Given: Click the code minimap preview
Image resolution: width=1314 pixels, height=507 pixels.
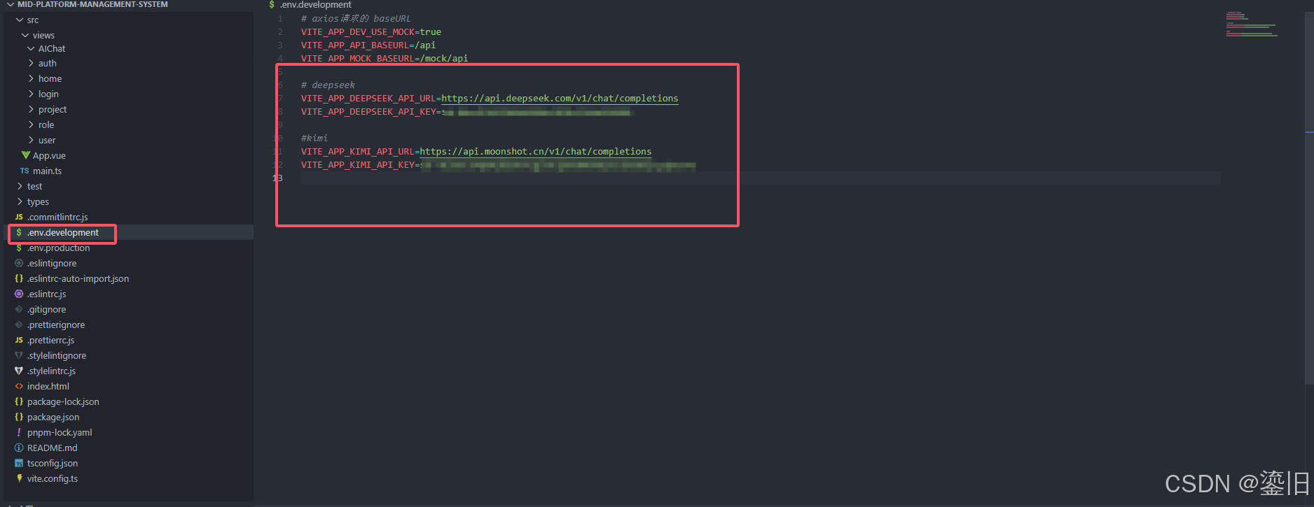Looking at the screenshot, I should point(1252,24).
